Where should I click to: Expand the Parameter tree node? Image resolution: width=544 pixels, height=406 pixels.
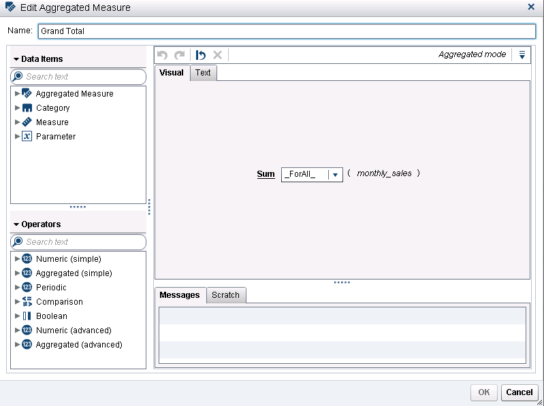(x=17, y=136)
